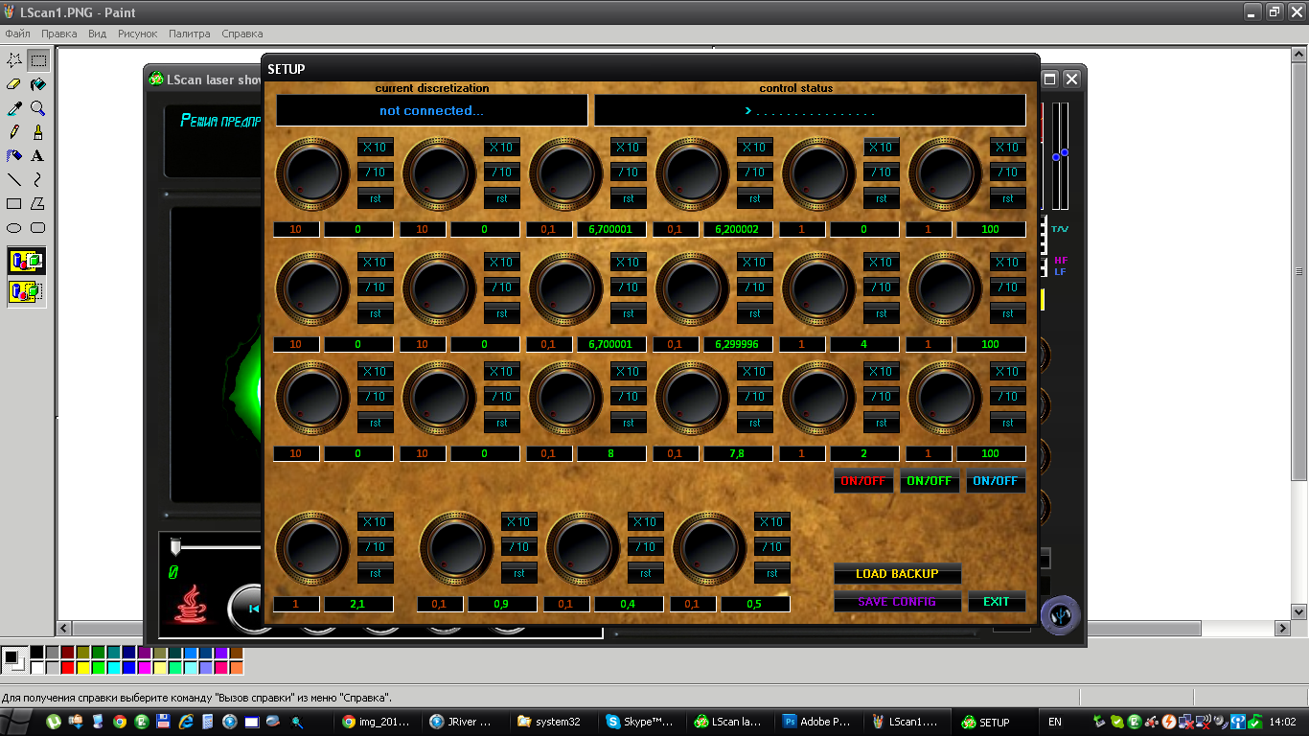Select the blue color swatch in palette
The height and width of the screenshot is (736, 1309).
tap(128, 667)
